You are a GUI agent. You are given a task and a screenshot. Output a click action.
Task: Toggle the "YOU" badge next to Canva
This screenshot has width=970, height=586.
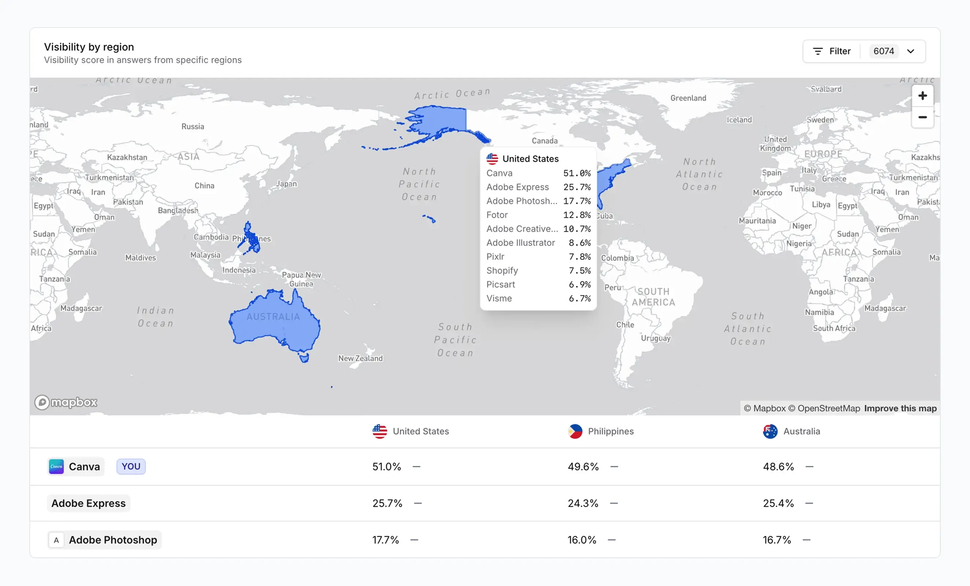pos(131,466)
